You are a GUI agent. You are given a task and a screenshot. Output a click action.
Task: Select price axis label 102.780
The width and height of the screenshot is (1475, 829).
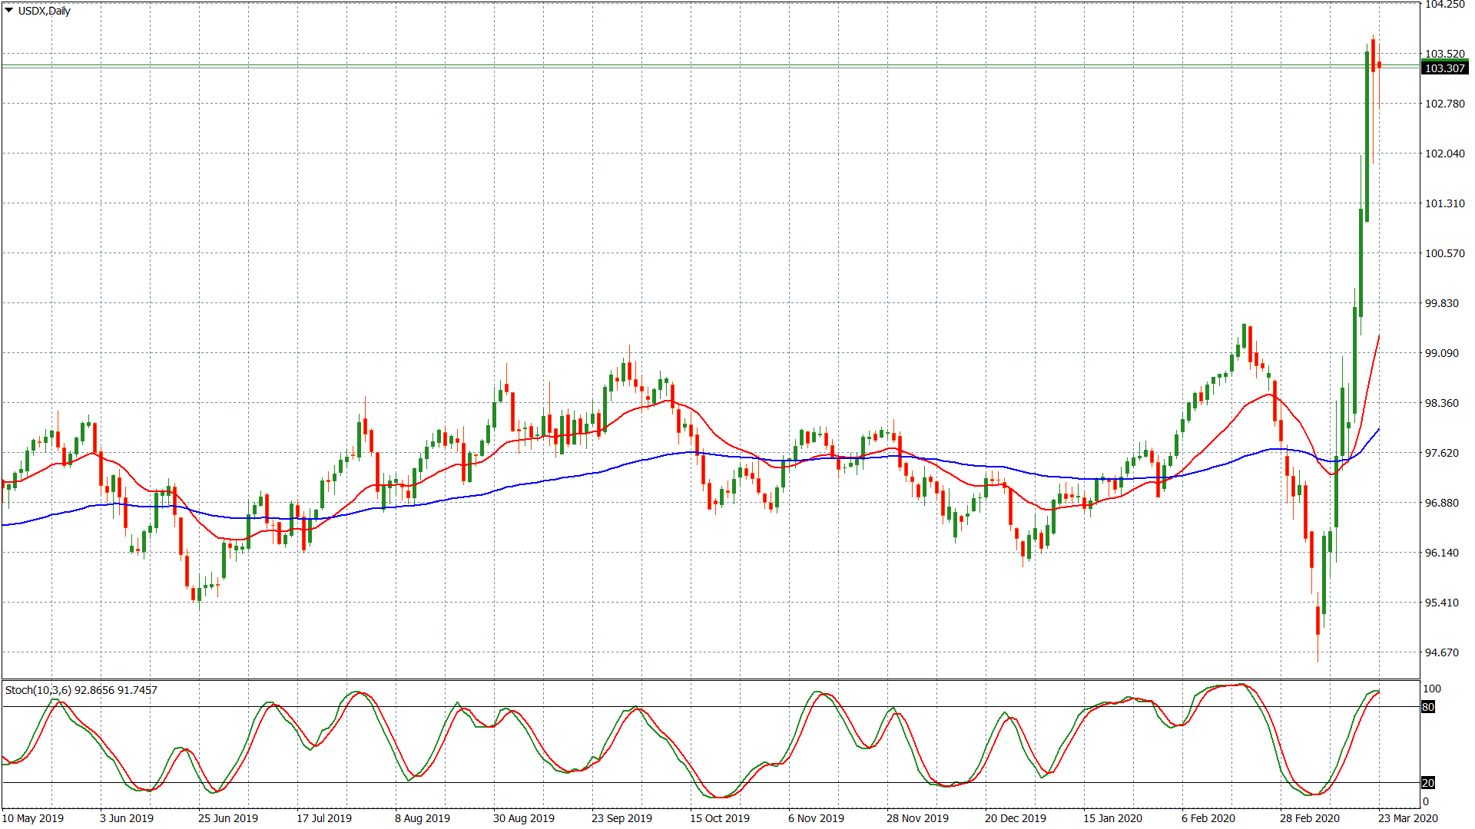pyautogui.click(x=1445, y=104)
